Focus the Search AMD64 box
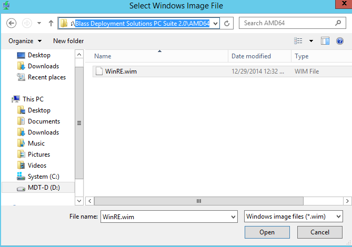352x247 pixels. click(292, 23)
